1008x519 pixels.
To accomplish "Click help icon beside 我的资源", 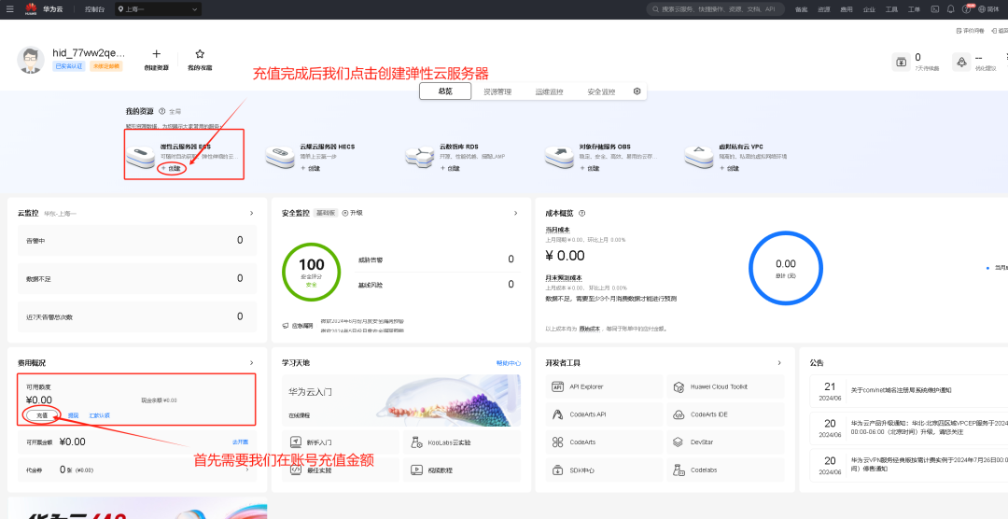I will click(162, 111).
